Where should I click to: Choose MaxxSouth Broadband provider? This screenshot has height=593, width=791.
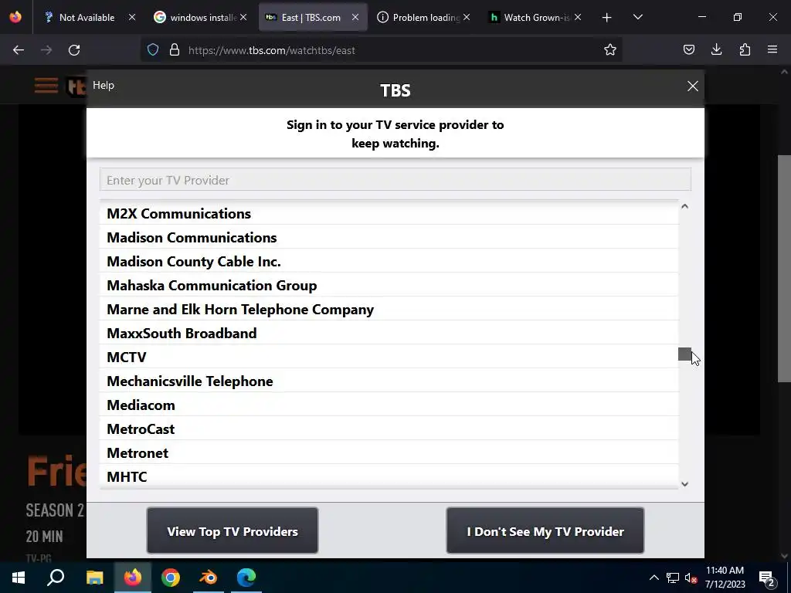click(389, 334)
